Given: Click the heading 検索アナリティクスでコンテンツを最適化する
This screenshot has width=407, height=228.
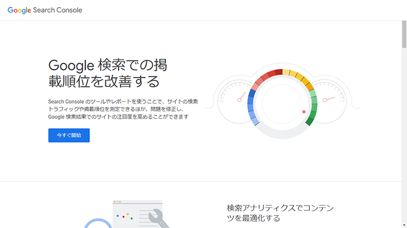Looking at the screenshot, I should (x=280, y=213).
